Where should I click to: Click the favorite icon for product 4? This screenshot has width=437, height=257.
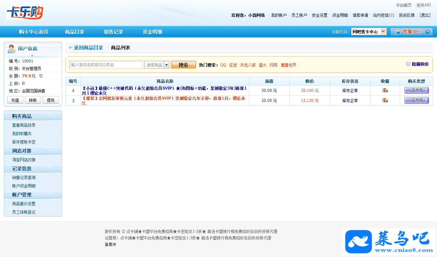coord(385,91)
